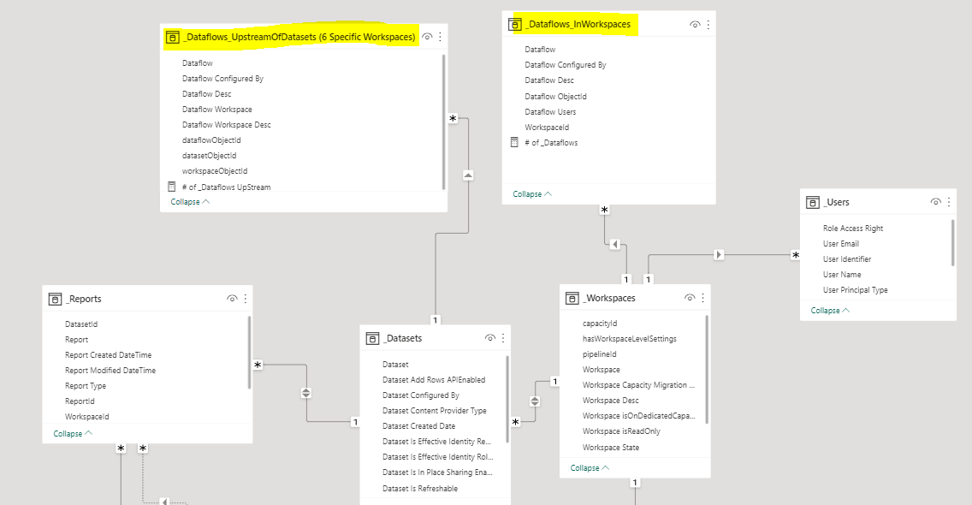The height and width of the screenshot is (505, 972).
Task: Click measure icon beside # of _Dataflows
Action: click(x=514, y=142)
